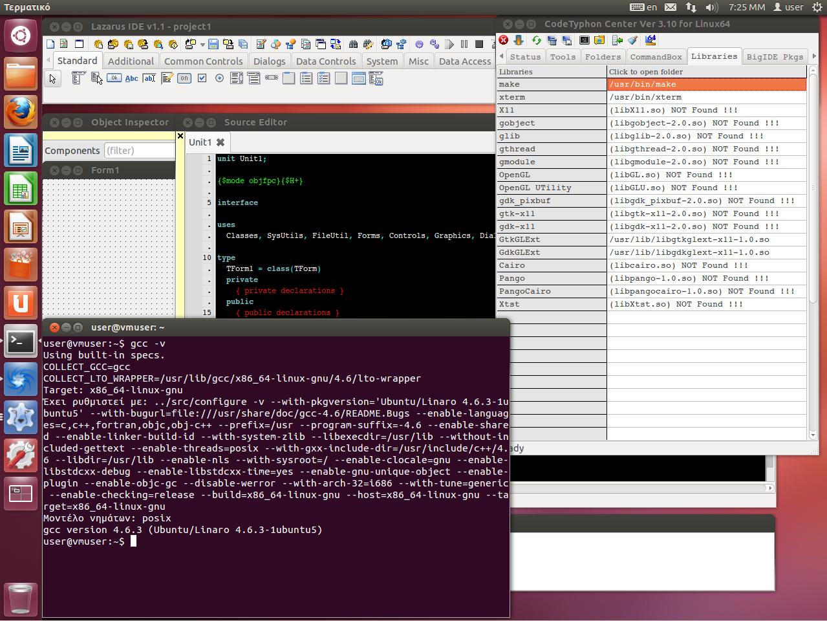
Task: Click the orange download arrow in CodeTyphon
Action: click(519, 40)
